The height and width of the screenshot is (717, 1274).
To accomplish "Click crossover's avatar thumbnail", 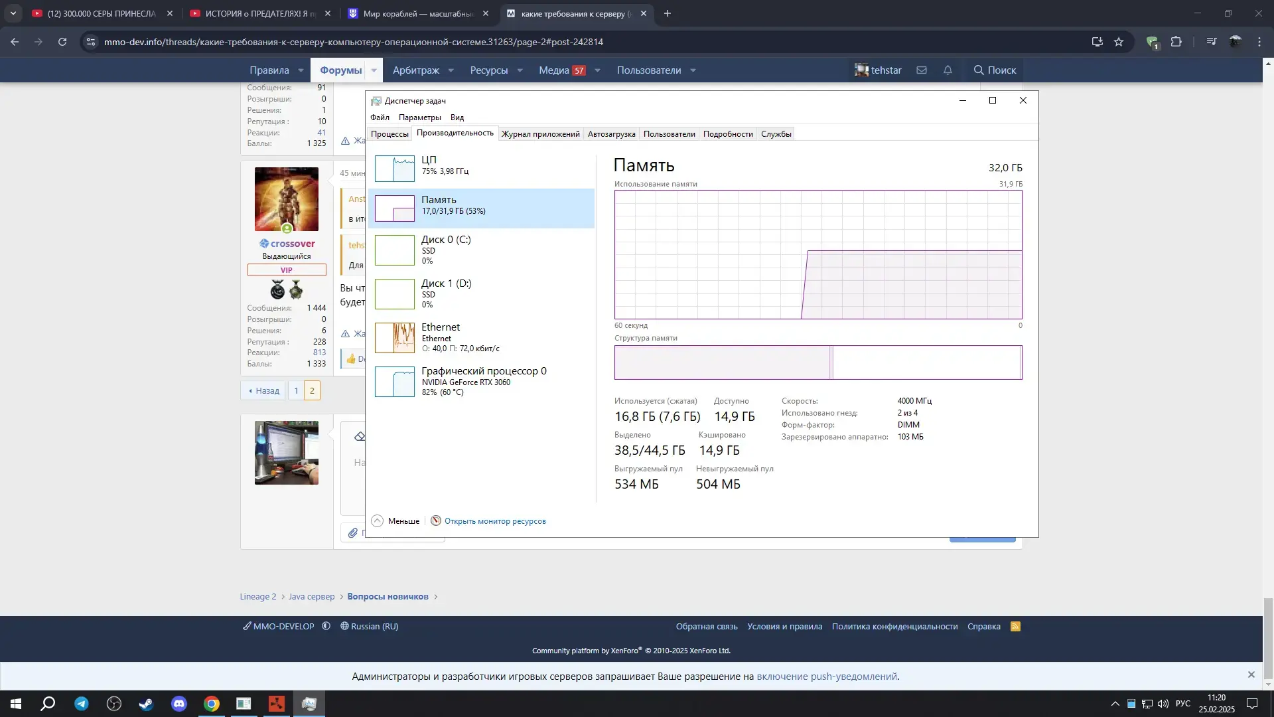I will [x=287, y=199].
